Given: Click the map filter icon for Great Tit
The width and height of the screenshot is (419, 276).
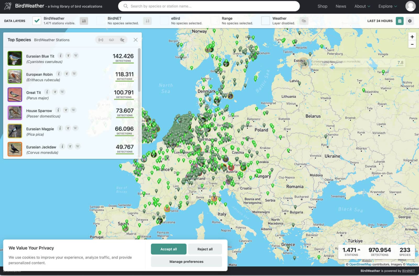Looking at the screenshot, I should click(x=55, y=92).
